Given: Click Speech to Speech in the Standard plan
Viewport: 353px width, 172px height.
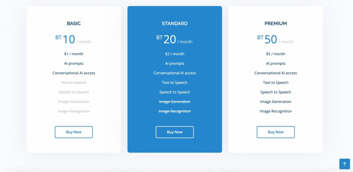Looking at the screenshot, I should pos(175,92).
